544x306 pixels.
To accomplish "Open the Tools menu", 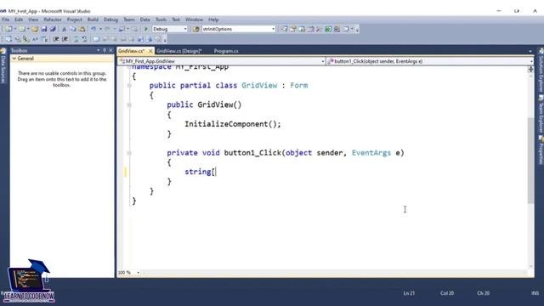I will coord(161,20).
